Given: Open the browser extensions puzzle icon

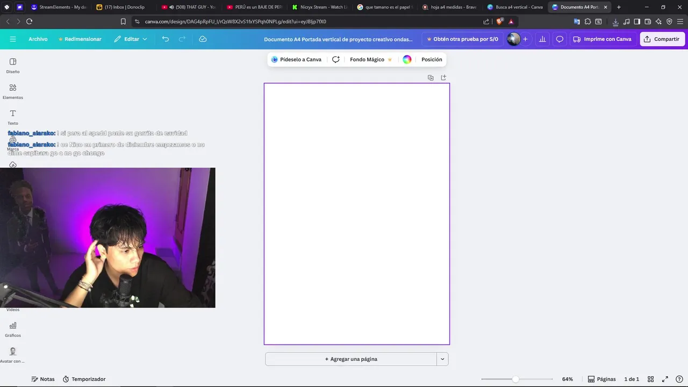Looking at the screenshot, I should (x=588, y=21).
